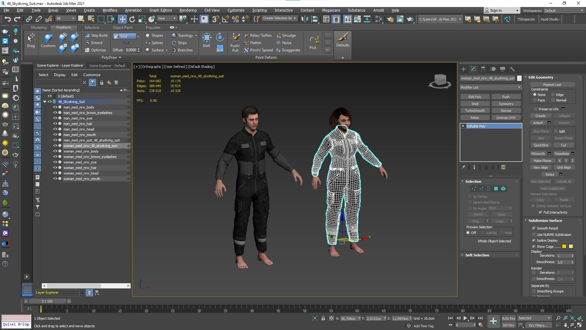Click the QuickSlice button
The height and width of the screenshot is (330, 586).
[541, 145]
